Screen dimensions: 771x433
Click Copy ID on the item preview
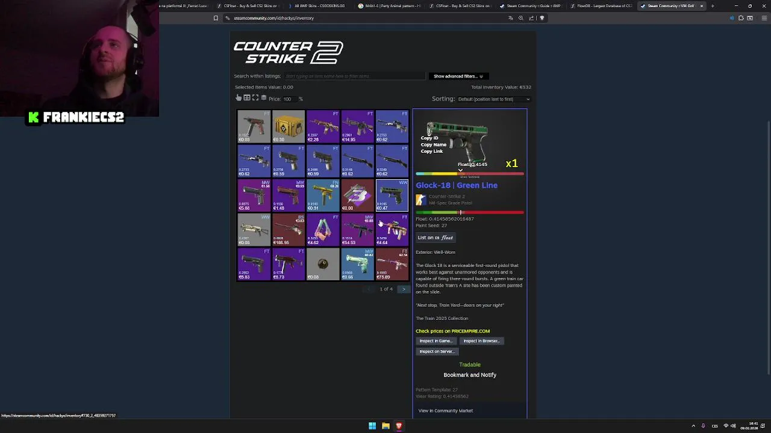tap(429, 138)
